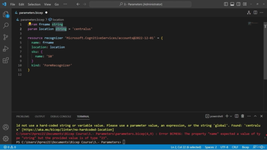Change indentation via Spaces: 2
Image resolution: width=267 pixels, height=150 pixels.
(211, 147)
